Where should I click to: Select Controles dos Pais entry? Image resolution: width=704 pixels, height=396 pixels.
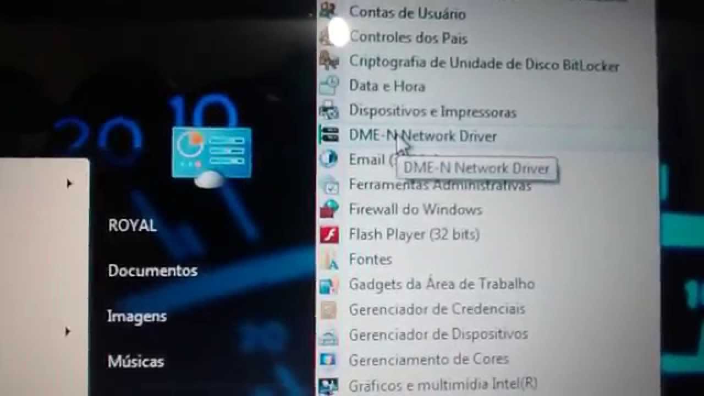[408, 37]
